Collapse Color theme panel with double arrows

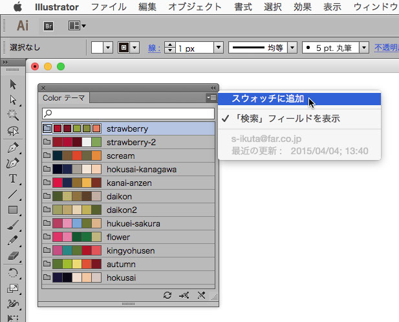[213, 88]
